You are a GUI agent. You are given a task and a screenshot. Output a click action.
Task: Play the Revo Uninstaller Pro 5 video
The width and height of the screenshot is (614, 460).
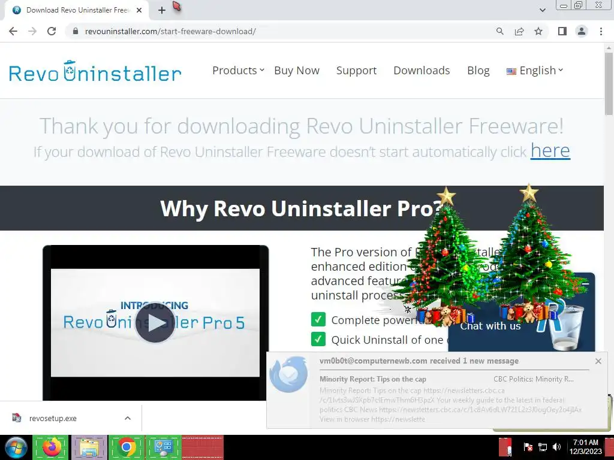click(155, 323)
